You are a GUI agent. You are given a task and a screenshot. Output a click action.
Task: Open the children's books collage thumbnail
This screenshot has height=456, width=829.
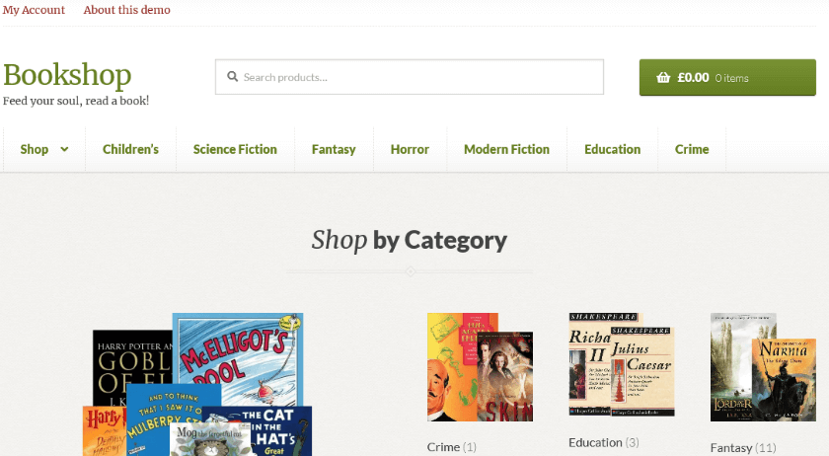tap(197, 385)
